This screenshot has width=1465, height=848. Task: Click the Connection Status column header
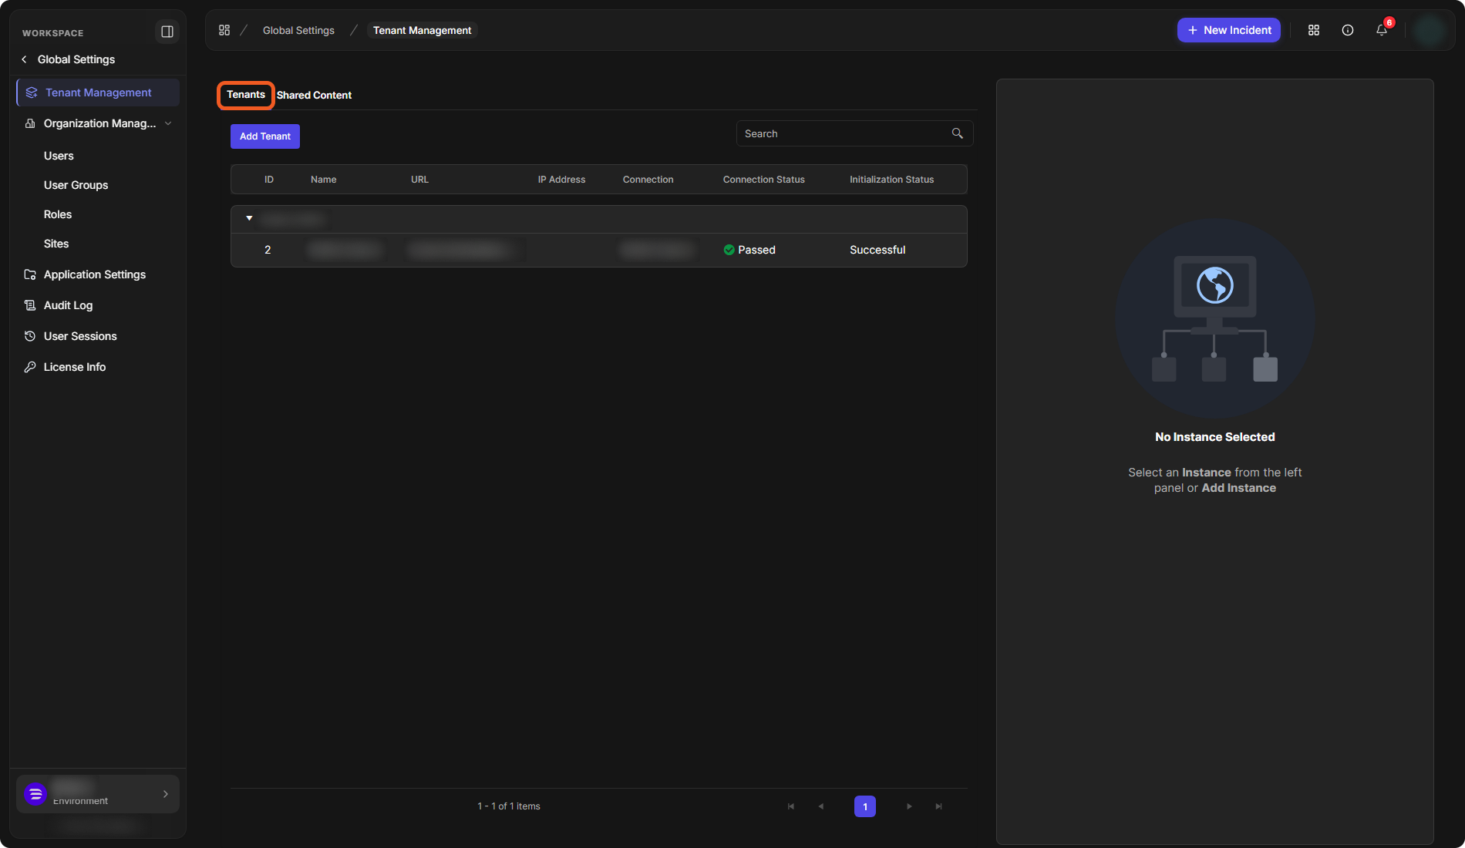[x=763, y=180]
